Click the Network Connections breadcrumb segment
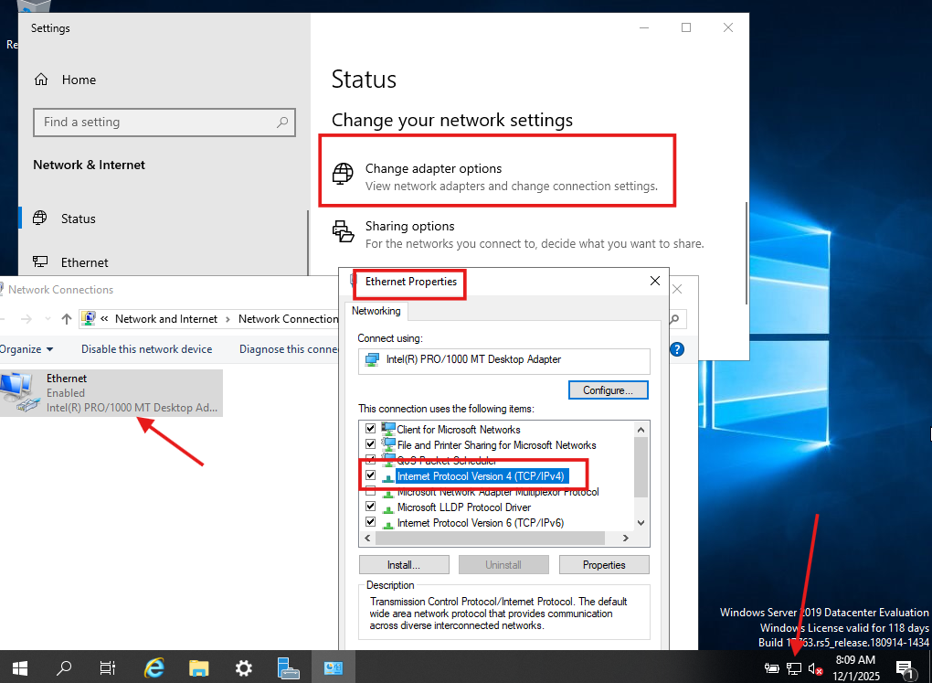The image size is (932, 683). (x=288, y=319)
